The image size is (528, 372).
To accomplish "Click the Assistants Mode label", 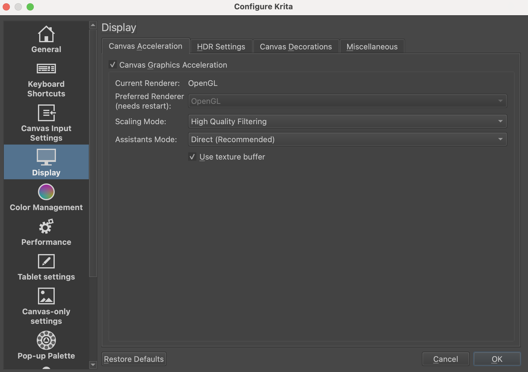I will point(146,139).
